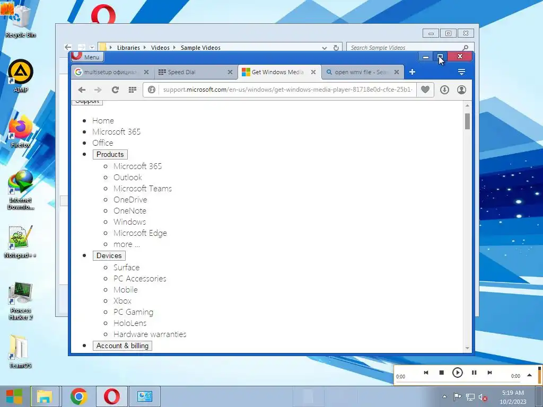Viewport: 543px width, 407px height.
Task: Open the Xbox link
Action: tap(122, 301)
